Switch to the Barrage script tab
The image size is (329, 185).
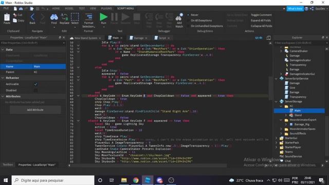click(x=138, y=38)
